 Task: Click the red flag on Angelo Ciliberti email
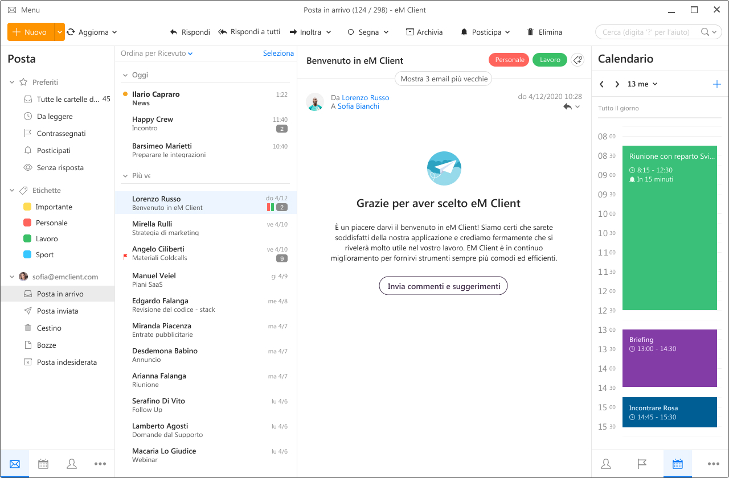125,258
